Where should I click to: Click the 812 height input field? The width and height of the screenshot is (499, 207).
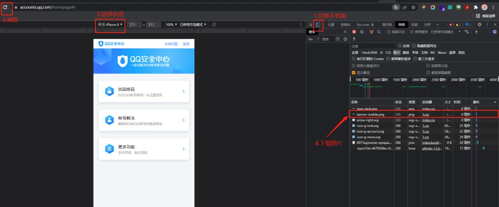coord(154,24)
